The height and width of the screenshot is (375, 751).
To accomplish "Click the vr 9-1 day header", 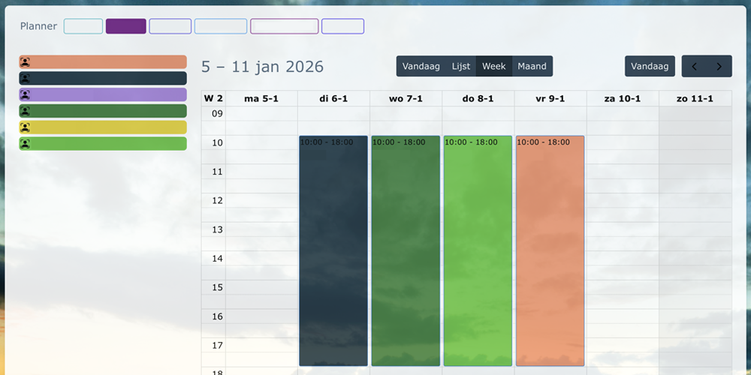I will [x=550, y=98].
